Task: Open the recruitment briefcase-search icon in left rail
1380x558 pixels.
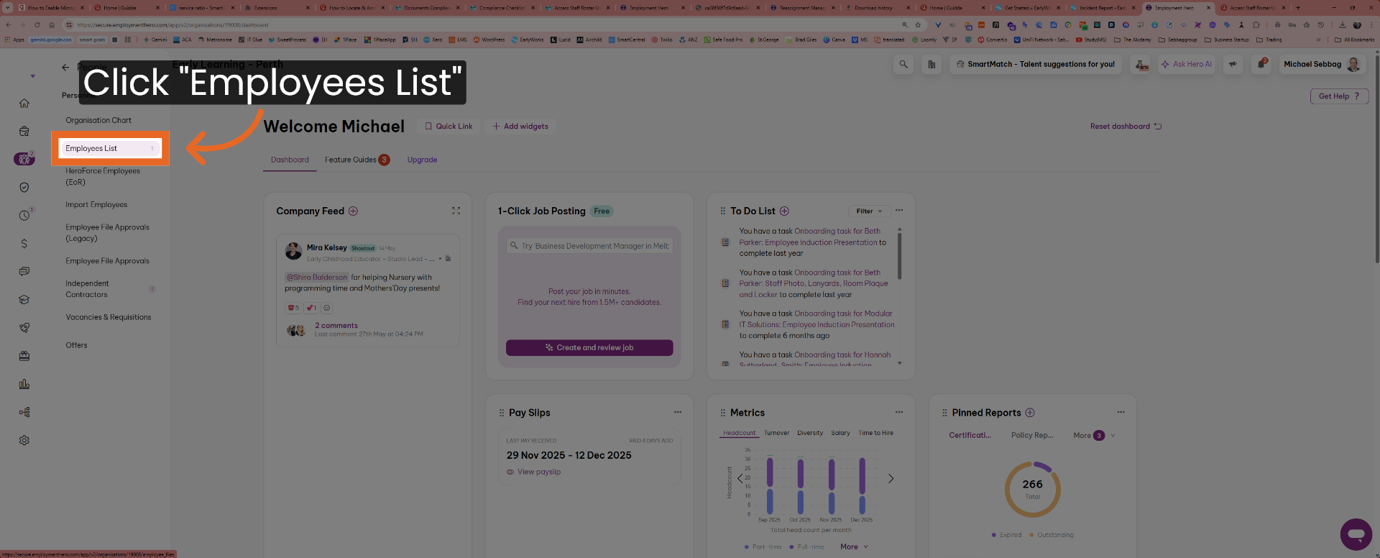Action: coord(24,131)
